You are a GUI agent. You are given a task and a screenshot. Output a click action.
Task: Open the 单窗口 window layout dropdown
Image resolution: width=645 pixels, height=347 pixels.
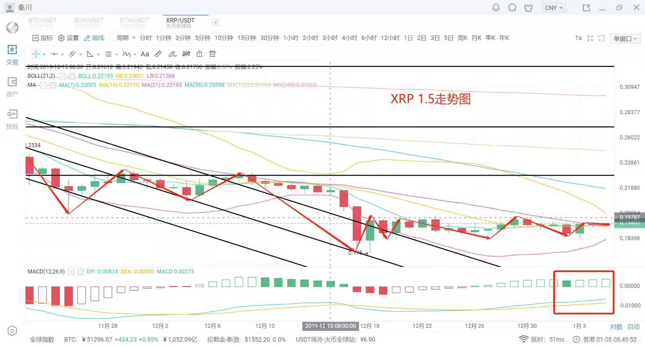point(625,39)
